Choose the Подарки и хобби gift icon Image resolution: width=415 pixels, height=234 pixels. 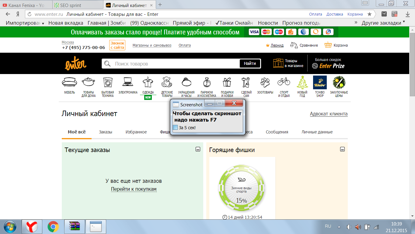[x=227, y=82]
